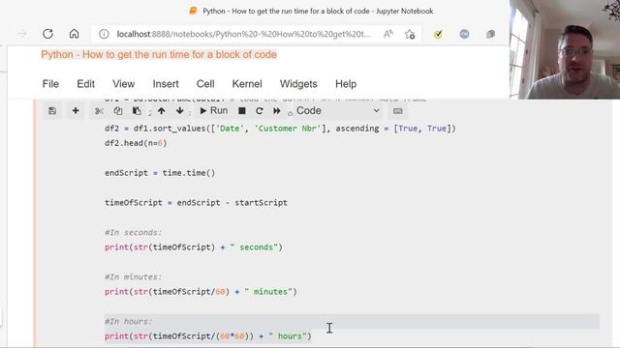Move selected cell up

coord(162,111)
